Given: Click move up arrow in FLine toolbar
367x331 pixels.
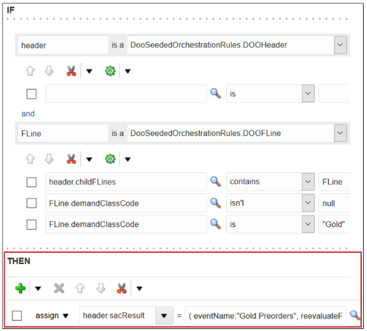Looking at the screenshot, I should click(x=30, y=159).
